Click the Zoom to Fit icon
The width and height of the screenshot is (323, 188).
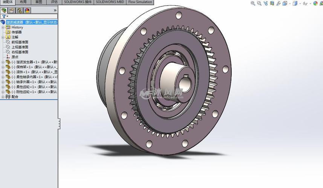(x=253, y=3)
